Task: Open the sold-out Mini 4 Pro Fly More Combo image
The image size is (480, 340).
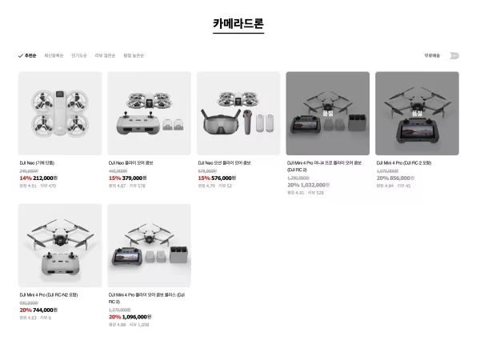Action: (x=328, y=114)
